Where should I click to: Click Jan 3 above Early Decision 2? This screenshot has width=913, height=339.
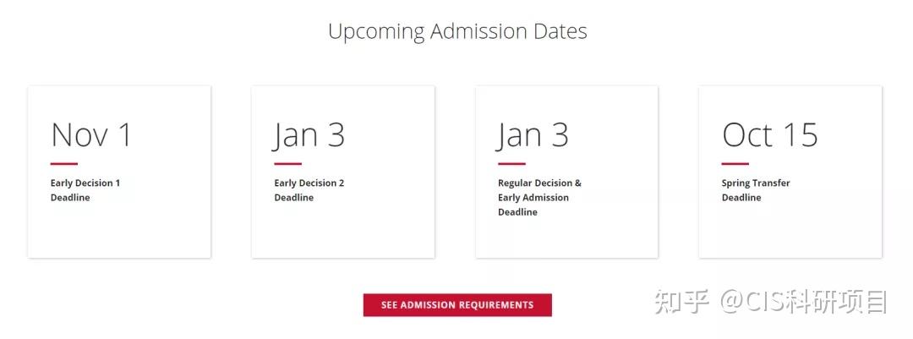pos(309,135)
